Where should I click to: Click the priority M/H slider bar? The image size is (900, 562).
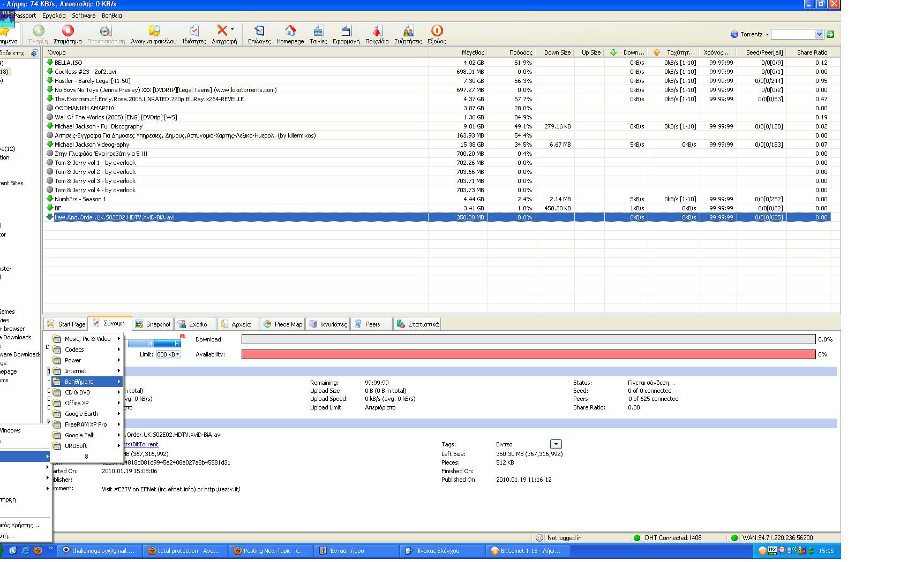152,343
